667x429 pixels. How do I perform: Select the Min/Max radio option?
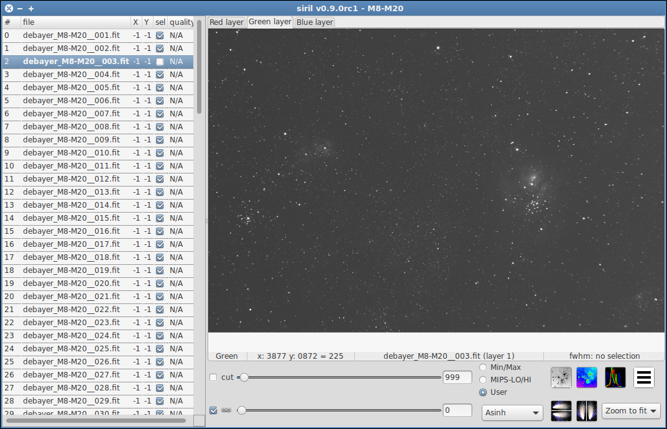(483, 367)
